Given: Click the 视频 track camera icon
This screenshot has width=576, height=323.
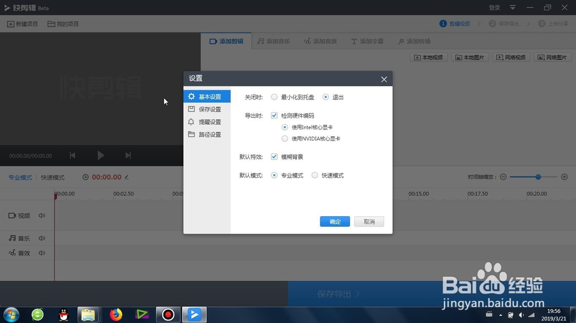Looking at the screenshot, I should pyautogui.click(x=12, y=216).
